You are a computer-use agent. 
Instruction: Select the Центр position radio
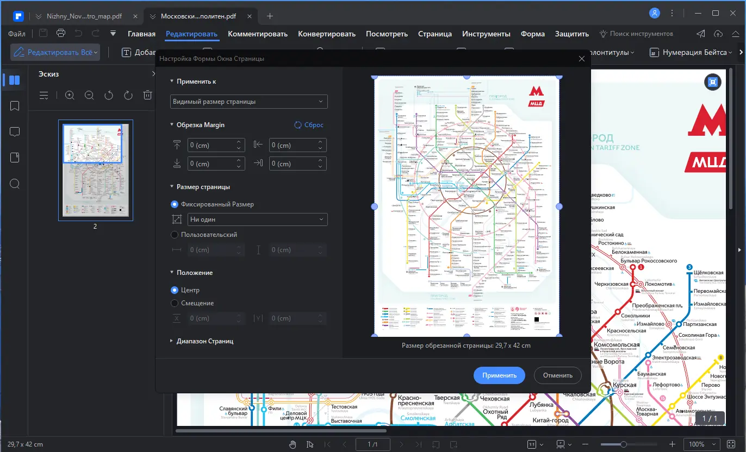pyautogui.click(x=175, y=290)
